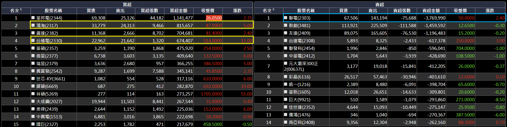Open stock 華邦電(2344) name

pyautogui.click(x=49, y=18)
